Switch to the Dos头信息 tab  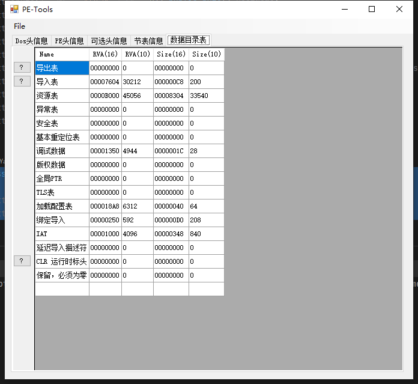pyautogui.click(x=31, y=41)
